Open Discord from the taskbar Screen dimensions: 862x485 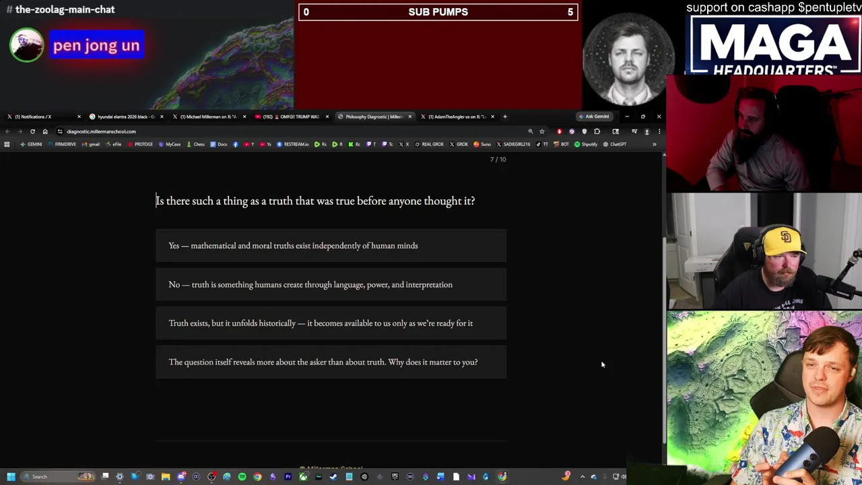(x=181, y=477)
